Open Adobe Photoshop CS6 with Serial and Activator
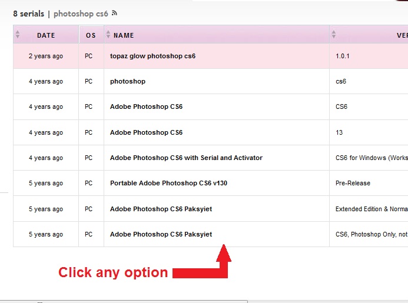This screenshot has height=303, width=408. (x=186, y=158)
